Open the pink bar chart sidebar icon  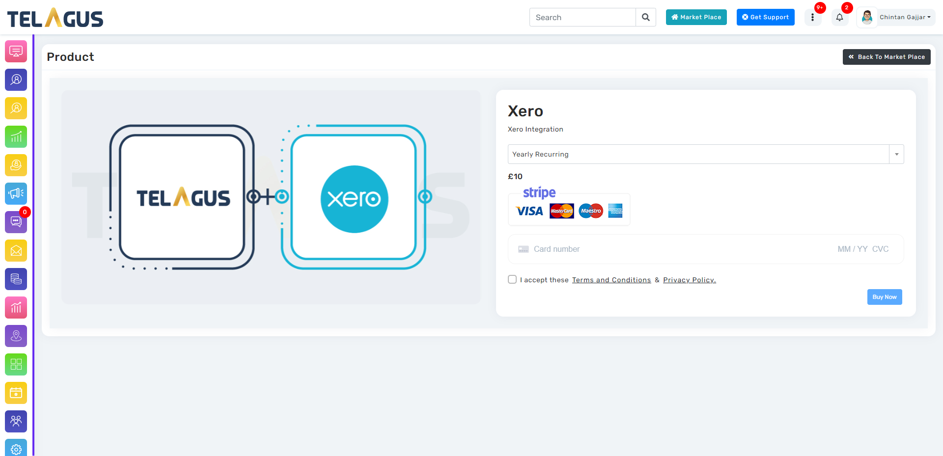click(x=16, y=307)
